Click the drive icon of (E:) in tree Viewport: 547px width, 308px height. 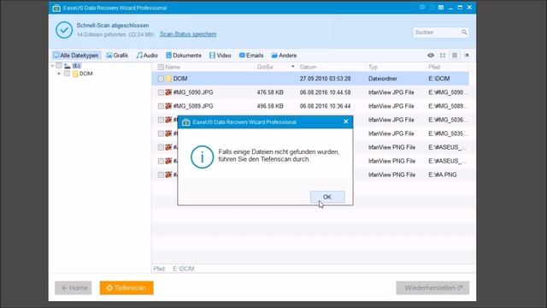point(67,66)
